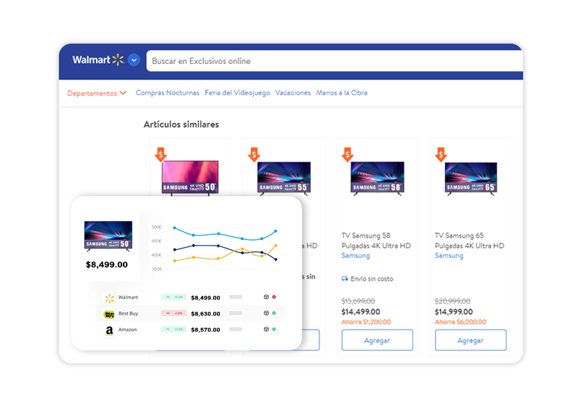This screenshot has height=407, width=582.
Task: Click the Walmart spark logo in the comparison row
Action: (x=110, y=298)
